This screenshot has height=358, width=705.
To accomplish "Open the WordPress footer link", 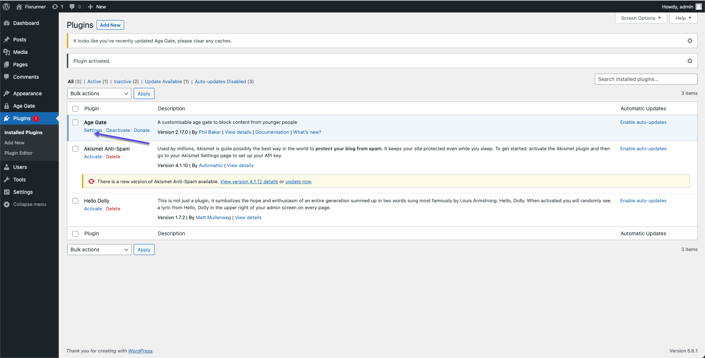I will point(140,351).
